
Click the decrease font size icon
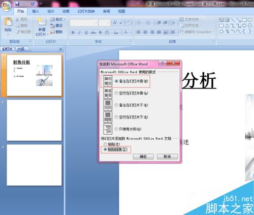click(x=121, y=22)
